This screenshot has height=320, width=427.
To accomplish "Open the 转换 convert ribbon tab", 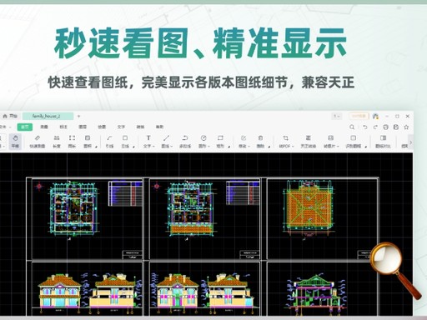I will point(140,127).
